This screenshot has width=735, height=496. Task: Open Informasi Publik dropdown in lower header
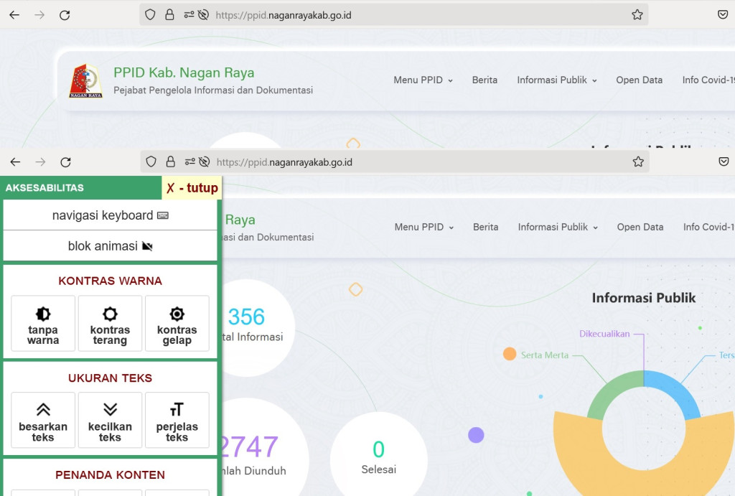tap(558, 227)
